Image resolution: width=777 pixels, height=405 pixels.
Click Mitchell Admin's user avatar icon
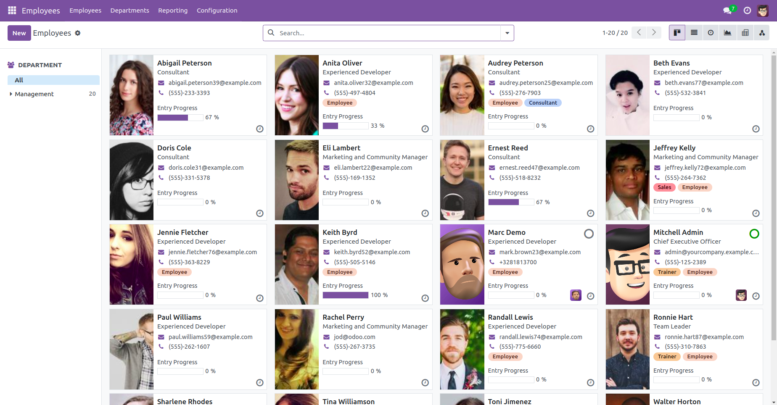[x=741, y=295]
